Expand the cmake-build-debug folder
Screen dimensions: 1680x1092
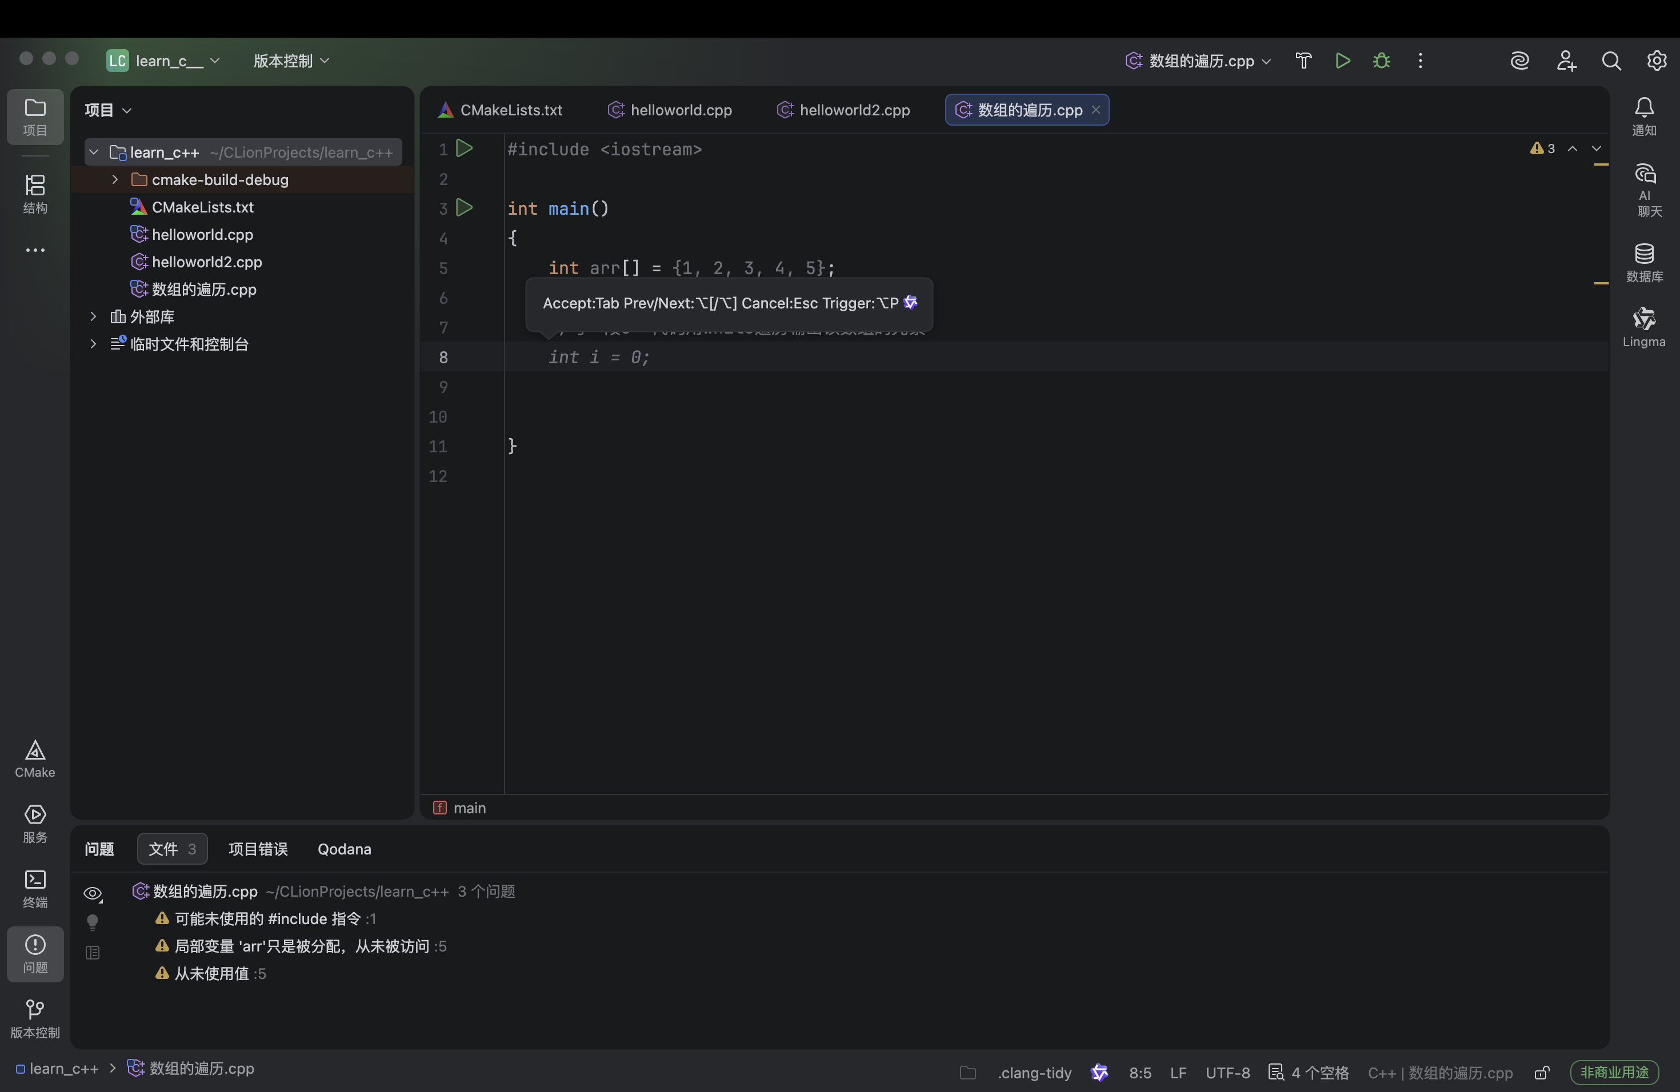coord(115,179)
